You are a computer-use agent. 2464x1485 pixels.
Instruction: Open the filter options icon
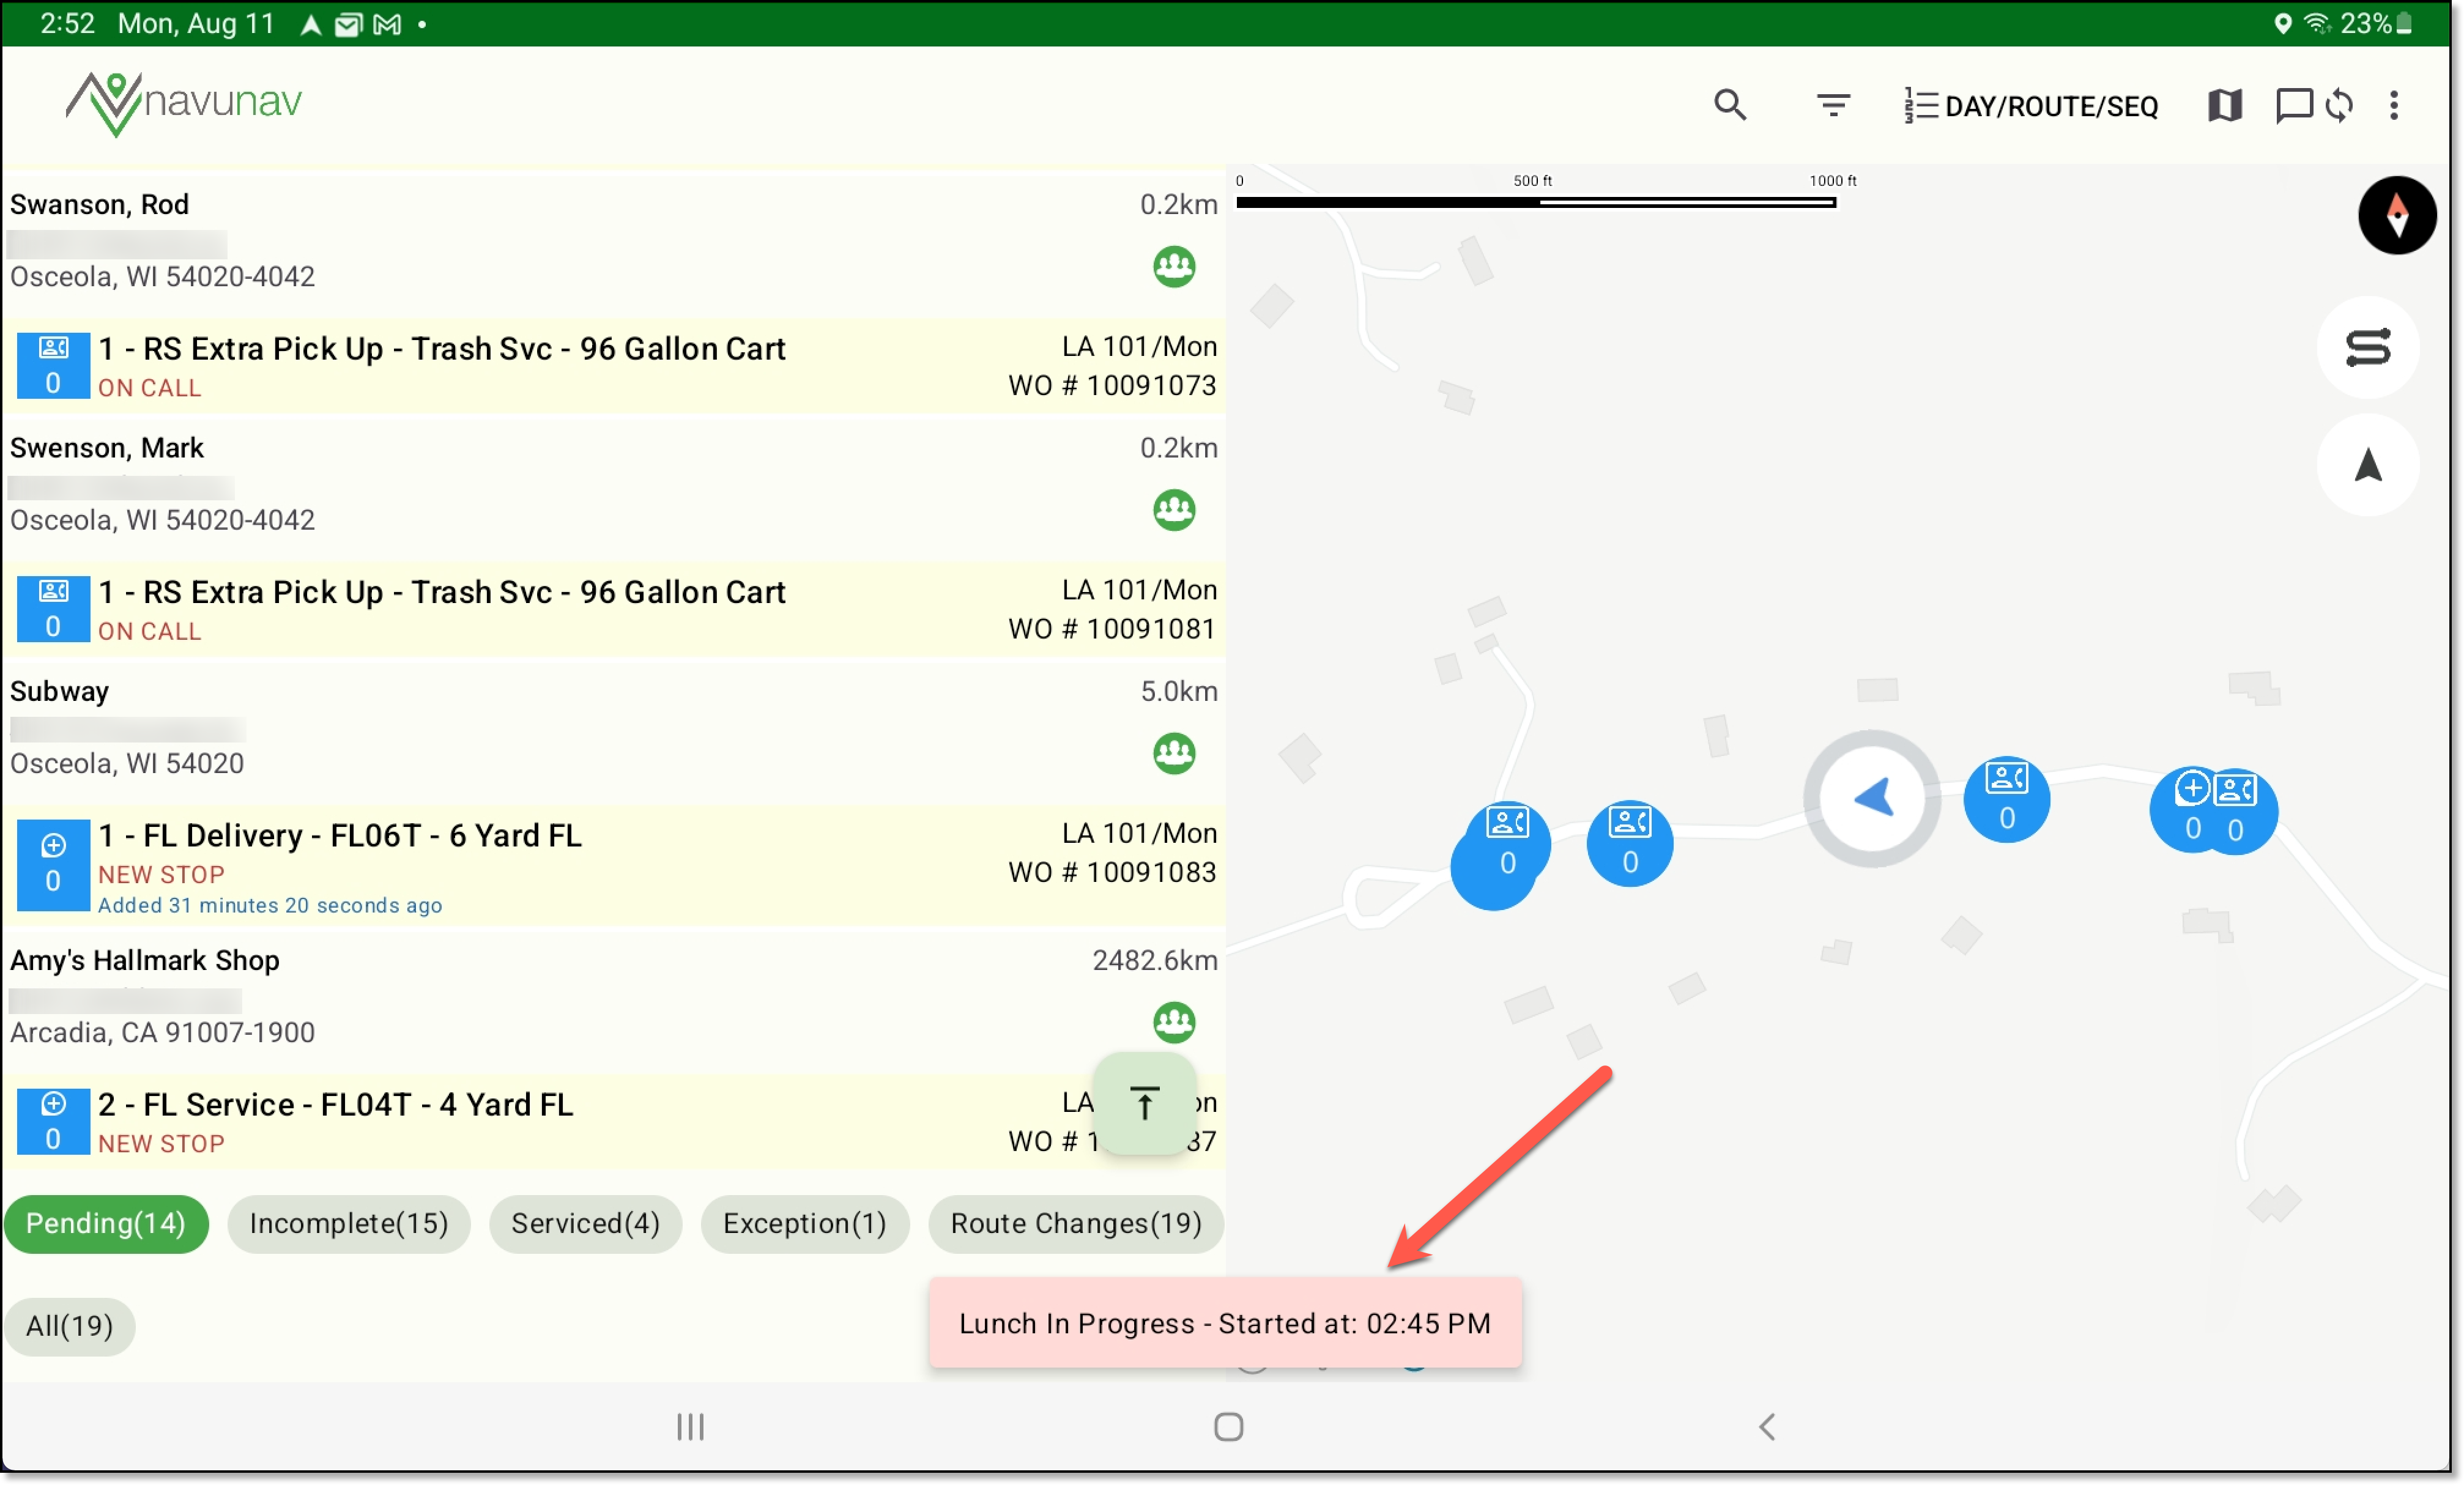coord(1832,105)
